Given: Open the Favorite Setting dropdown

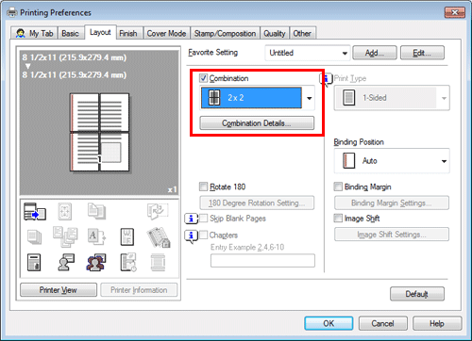Looking at the screenshot, I should (308, 53).
